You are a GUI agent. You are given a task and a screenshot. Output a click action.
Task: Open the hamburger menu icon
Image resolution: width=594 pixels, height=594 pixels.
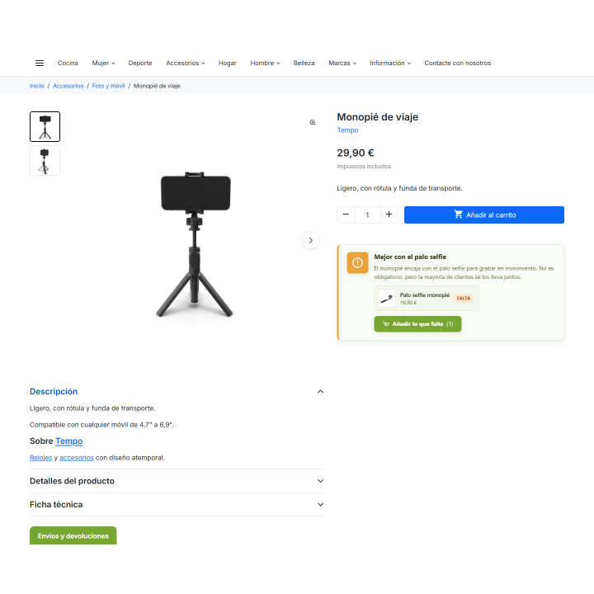pyautogui.click(x=40, y=63)
